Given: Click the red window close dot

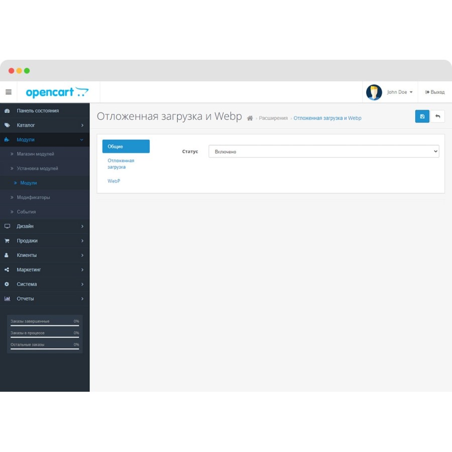Looking at the screenshot, I should (x=11, y=71).
